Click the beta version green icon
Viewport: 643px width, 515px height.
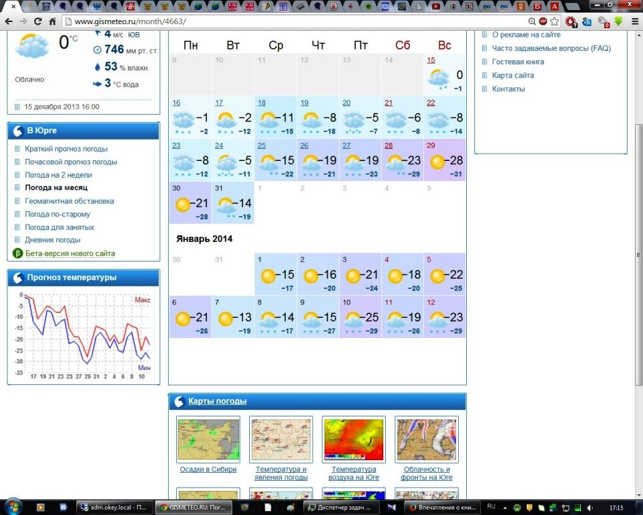18,253
